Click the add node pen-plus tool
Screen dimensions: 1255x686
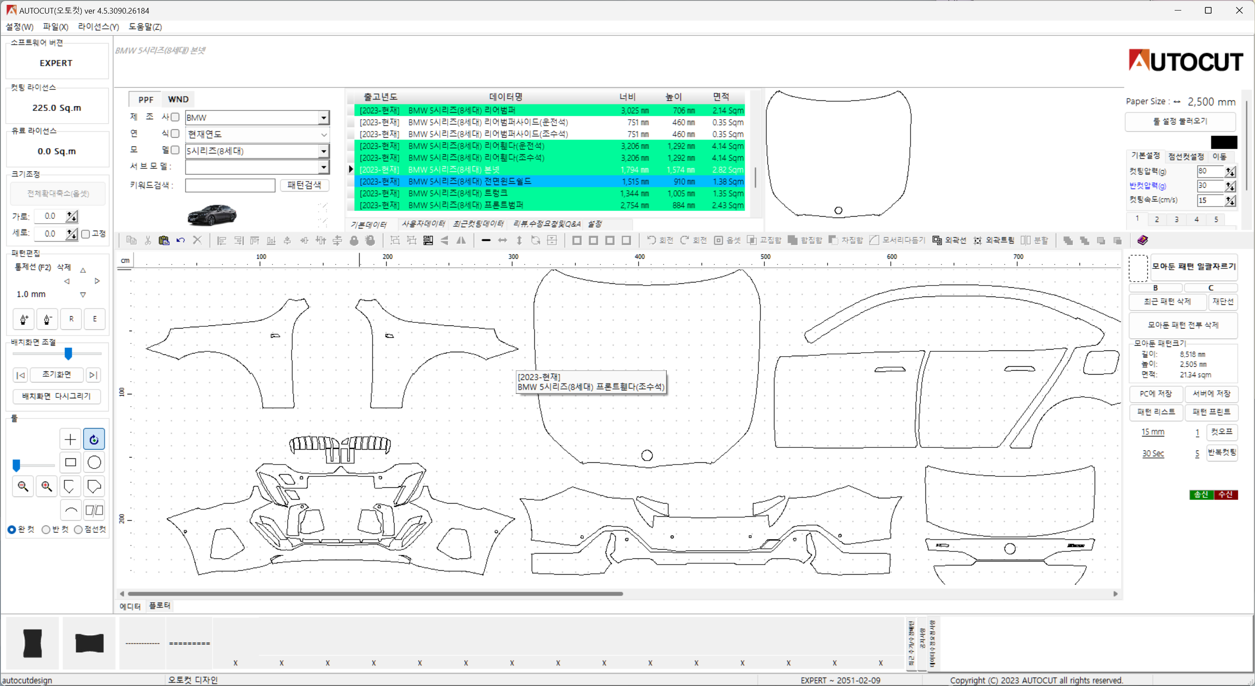click(23, 319)
